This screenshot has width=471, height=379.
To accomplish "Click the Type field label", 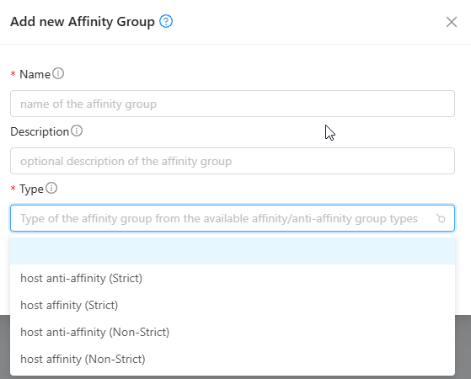I will pos(31,189).
